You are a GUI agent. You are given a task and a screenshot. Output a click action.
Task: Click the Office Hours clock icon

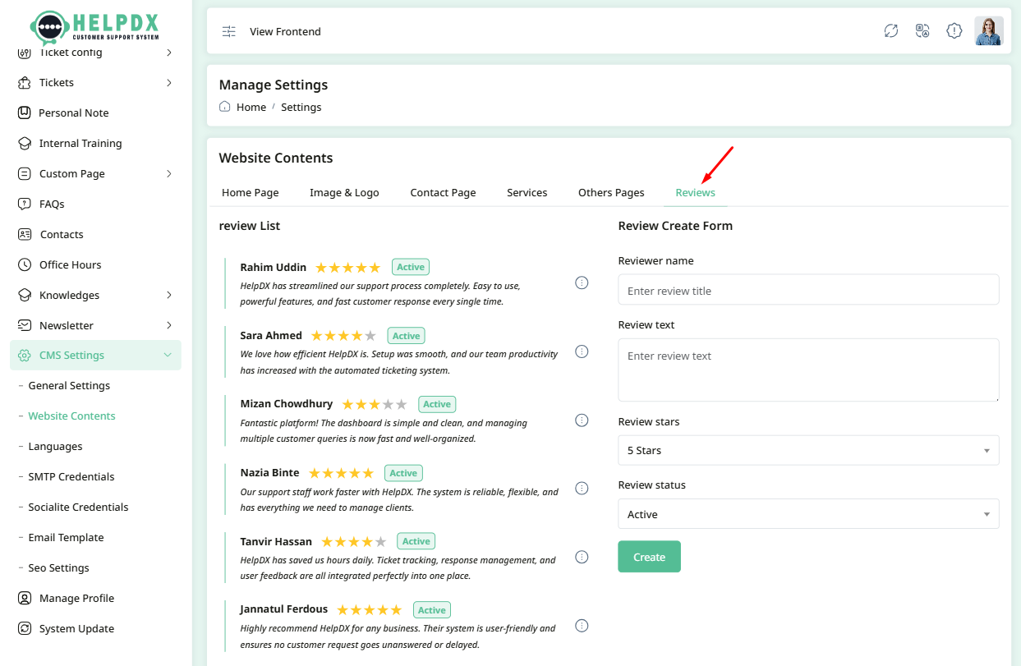[x=25, y=264]
